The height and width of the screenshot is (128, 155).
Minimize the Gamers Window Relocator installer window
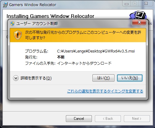127,4
